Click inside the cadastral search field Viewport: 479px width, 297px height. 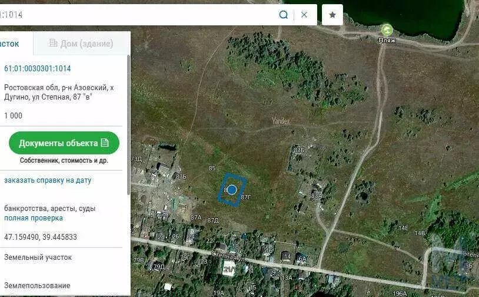coord(138,15)
